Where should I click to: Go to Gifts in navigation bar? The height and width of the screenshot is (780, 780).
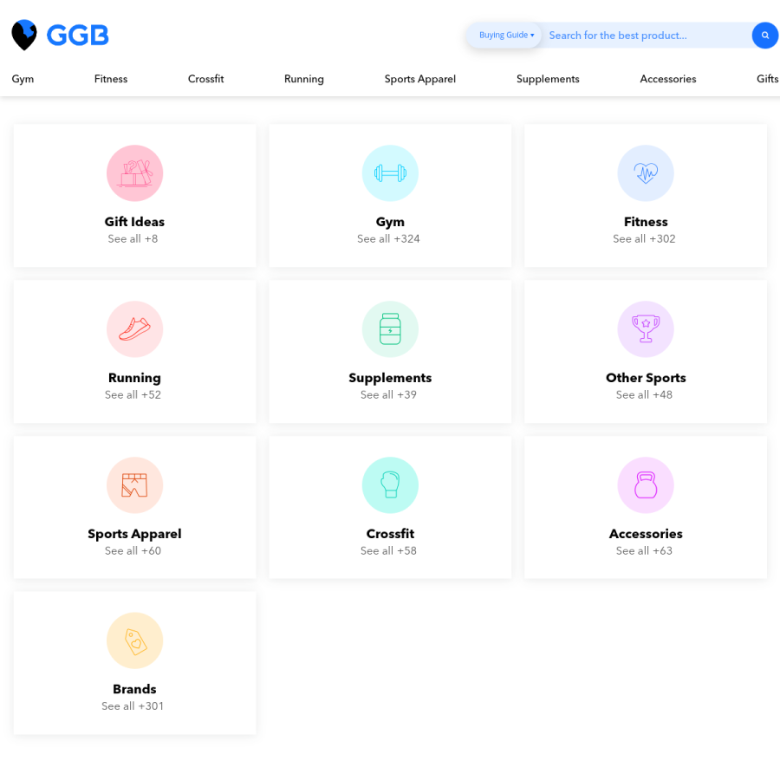point(768,79)
